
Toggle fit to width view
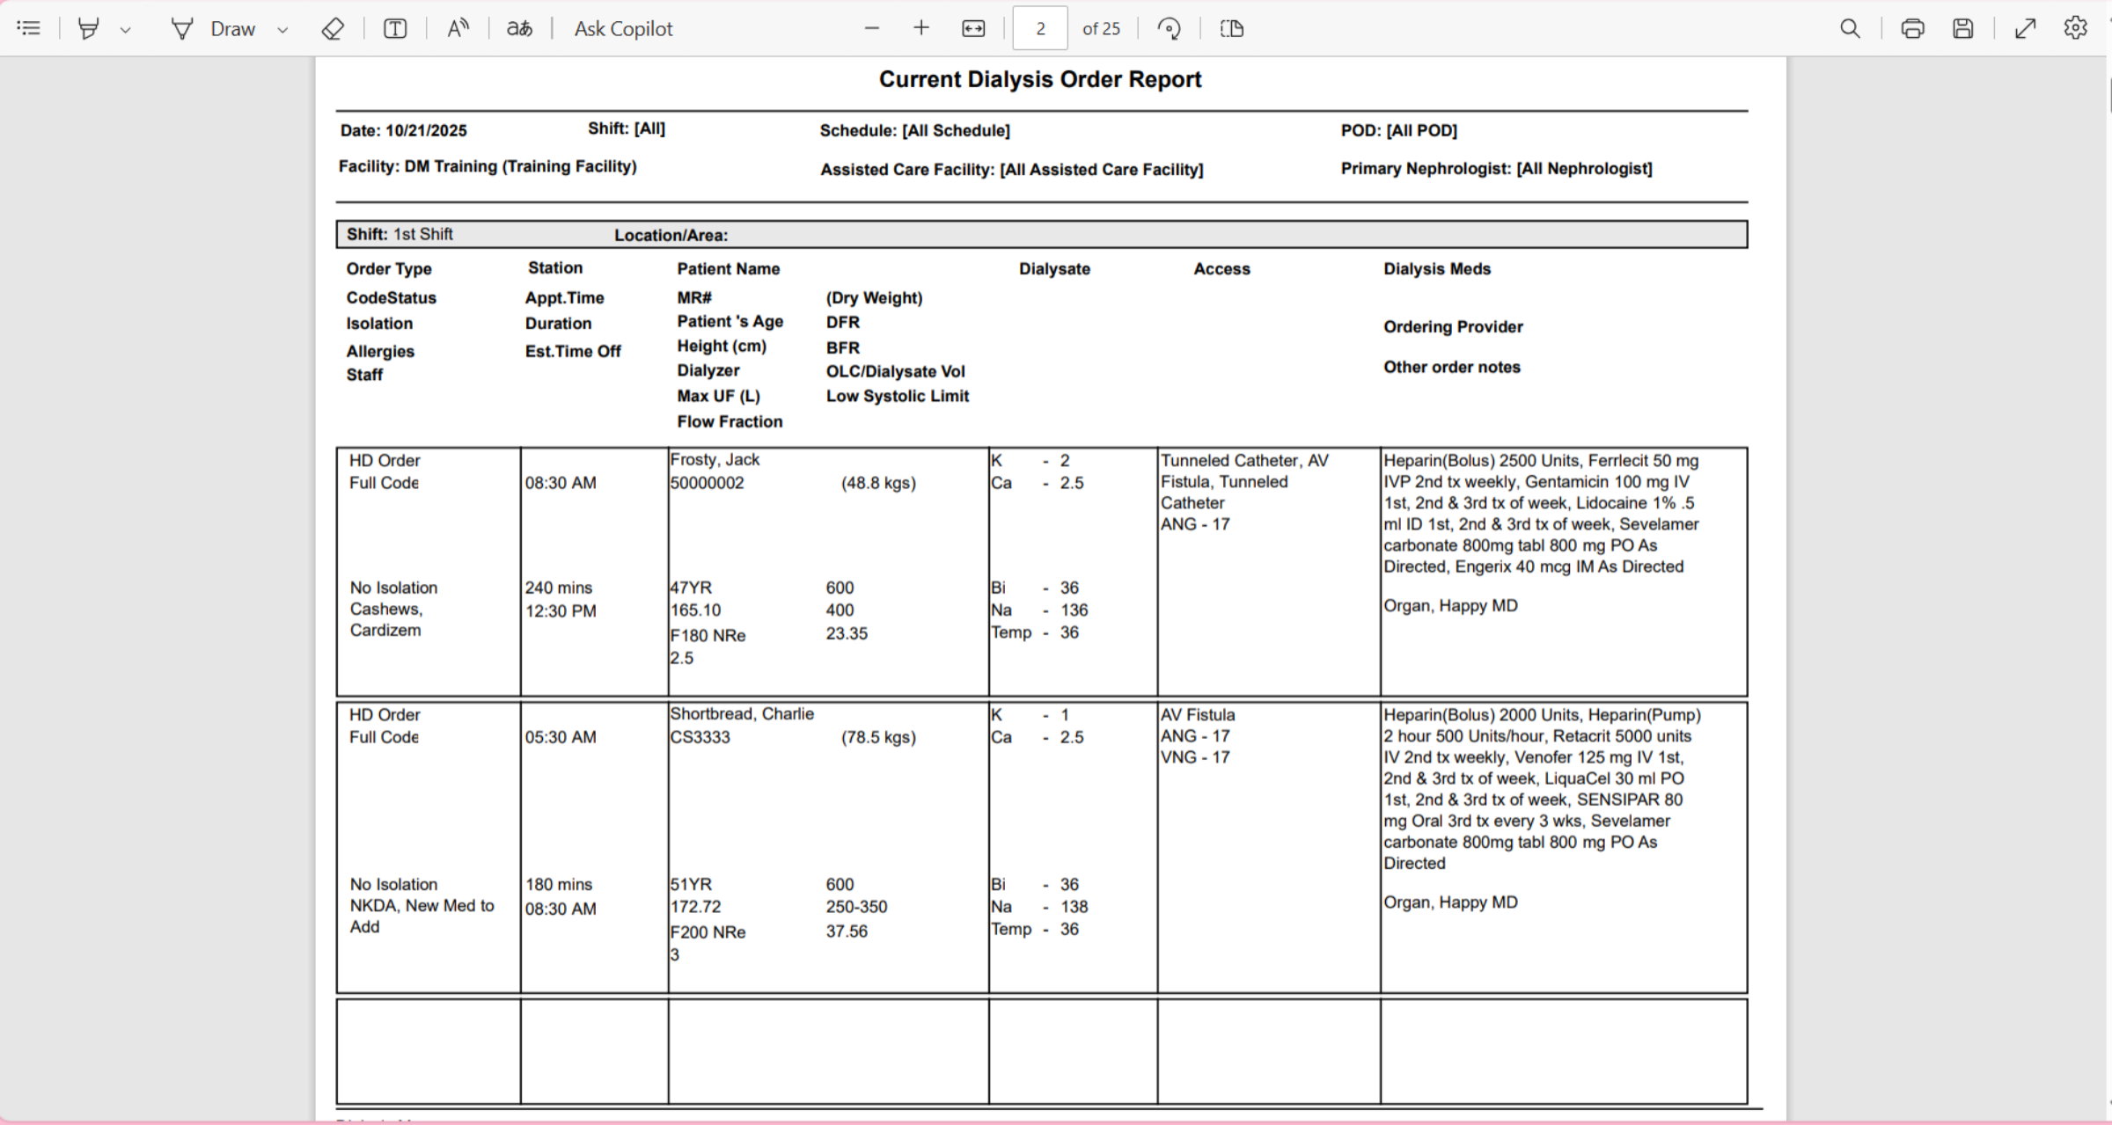point(973,28)
